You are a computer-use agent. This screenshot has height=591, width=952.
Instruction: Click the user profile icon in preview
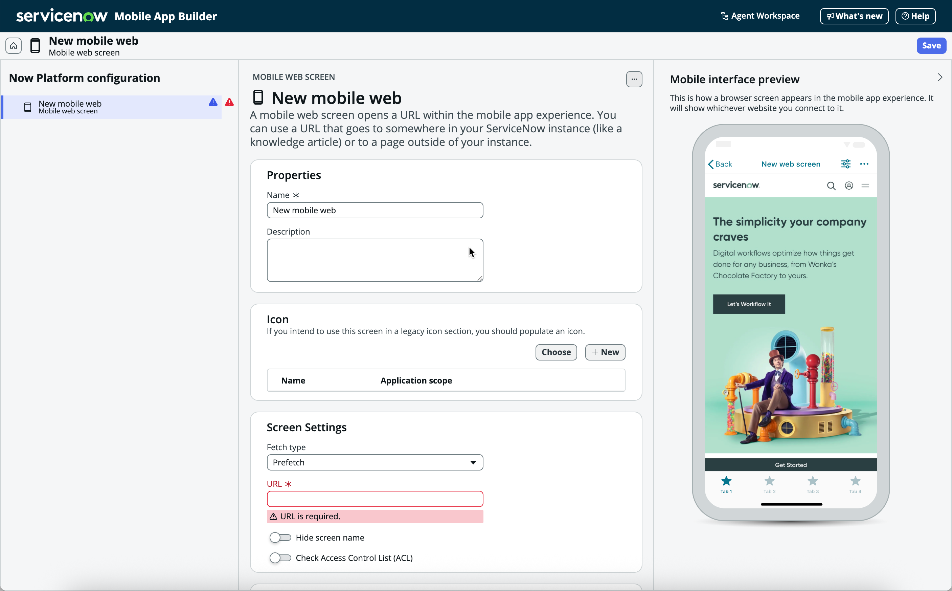coord(848,186)
